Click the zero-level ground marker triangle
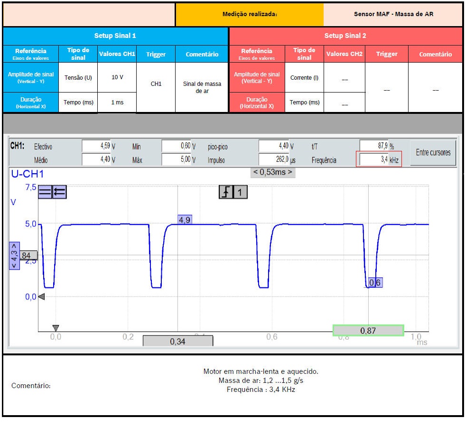The width and height of the screenshot is (465, 427). [41, 297]
